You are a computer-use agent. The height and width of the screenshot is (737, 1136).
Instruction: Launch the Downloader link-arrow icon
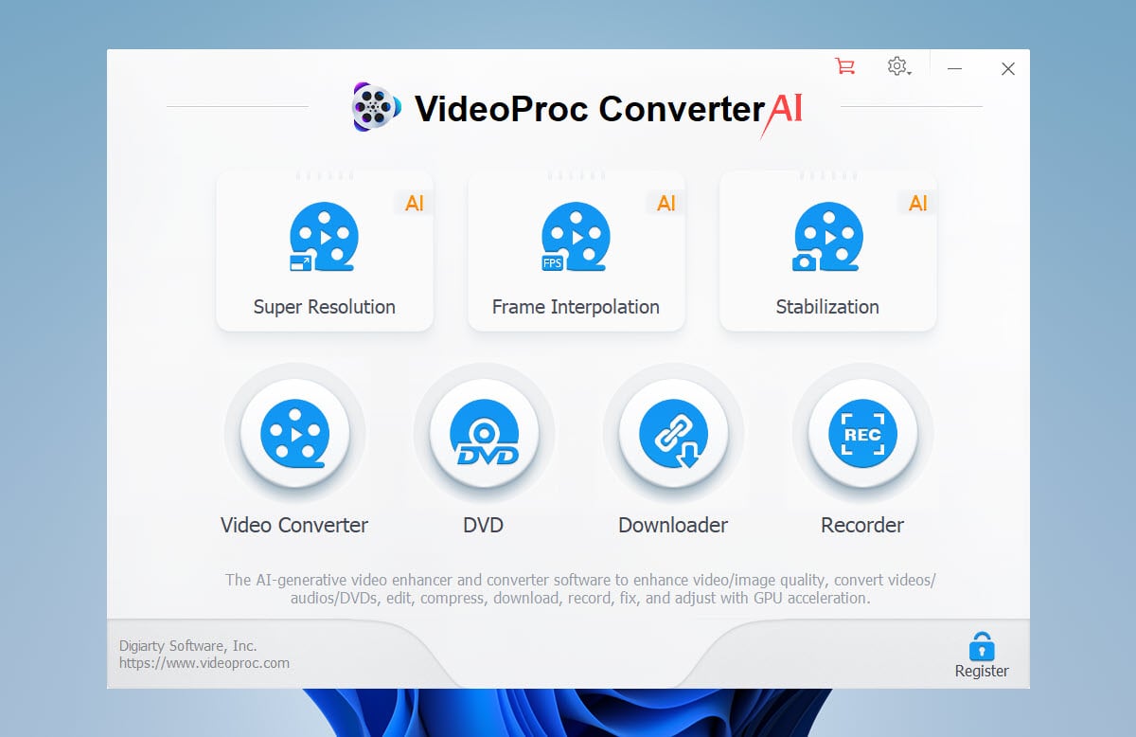(673, 434)
